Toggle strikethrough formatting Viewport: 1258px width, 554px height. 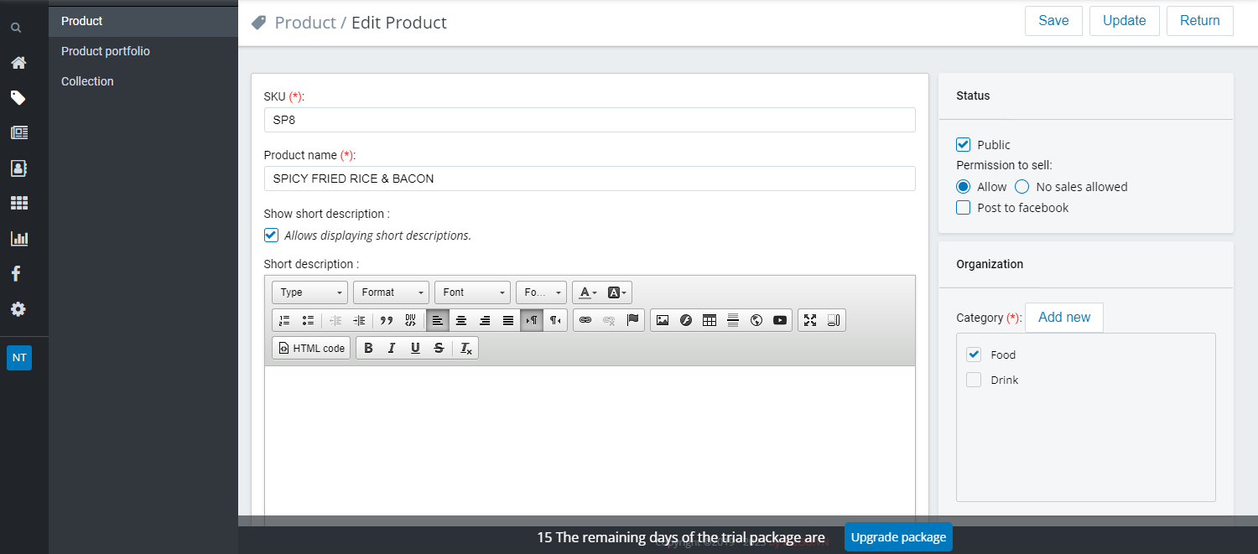click(439, 349)
